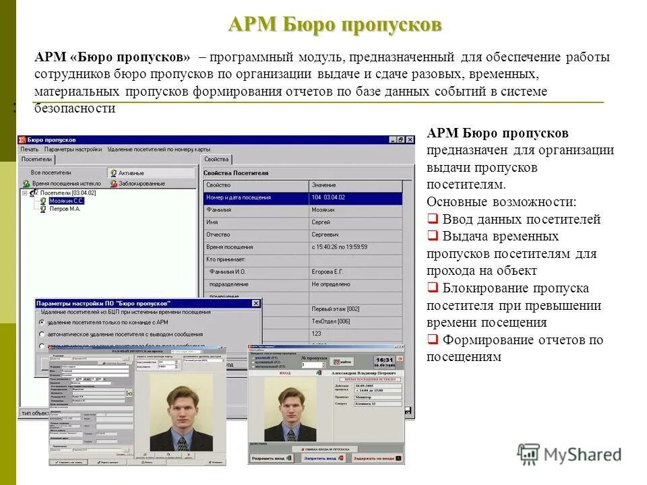Collapse the Посетители [03.04.02] tree node

(x=24, y=193)
